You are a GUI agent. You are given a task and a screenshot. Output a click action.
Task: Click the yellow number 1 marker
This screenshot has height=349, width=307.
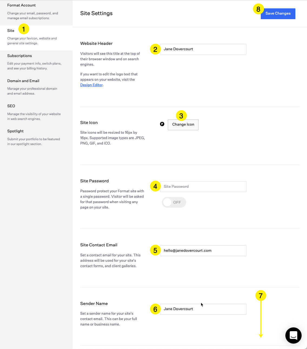tap(24, 29)
